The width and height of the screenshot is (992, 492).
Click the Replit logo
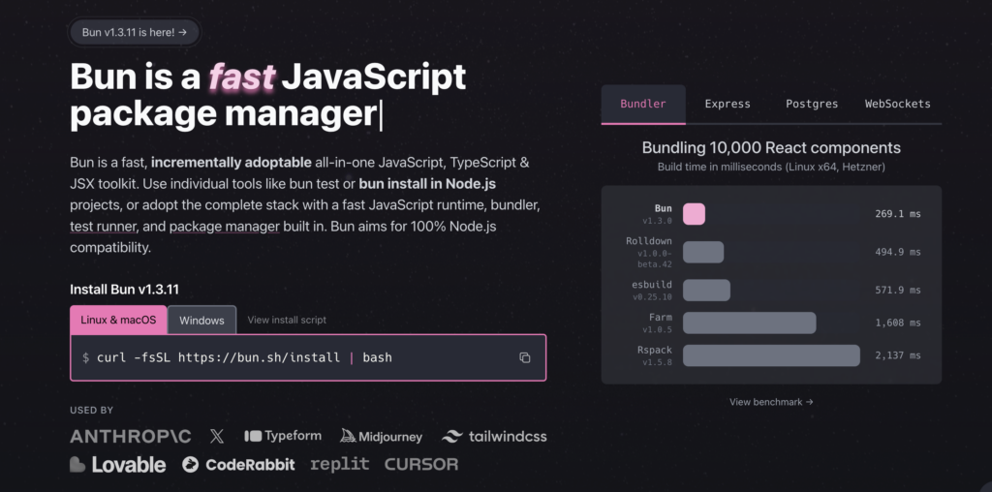tap(339, 465)
